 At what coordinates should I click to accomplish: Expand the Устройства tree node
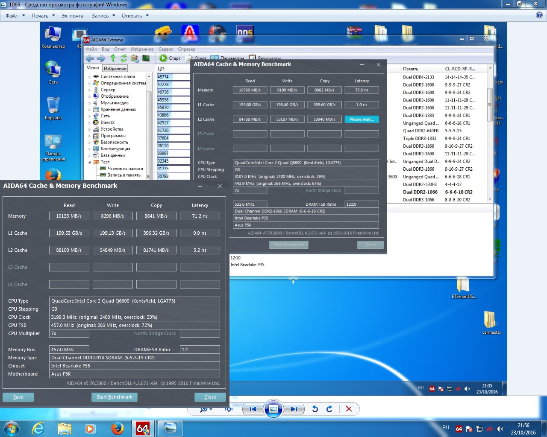90,129
